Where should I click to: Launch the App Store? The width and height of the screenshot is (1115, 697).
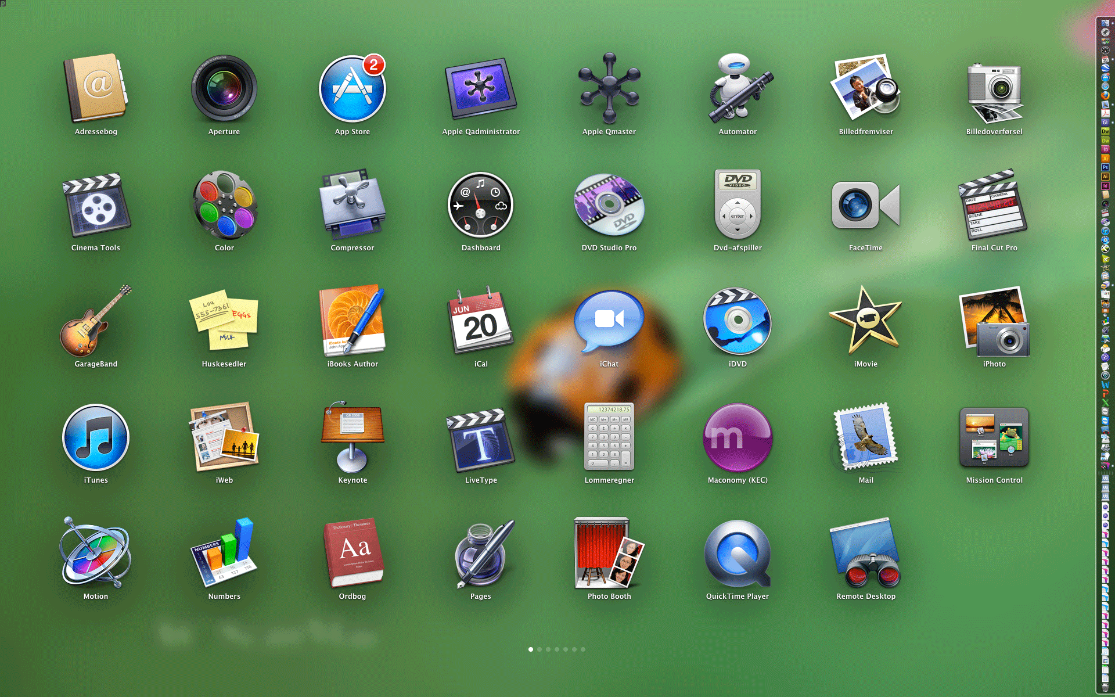click(352, 89)
